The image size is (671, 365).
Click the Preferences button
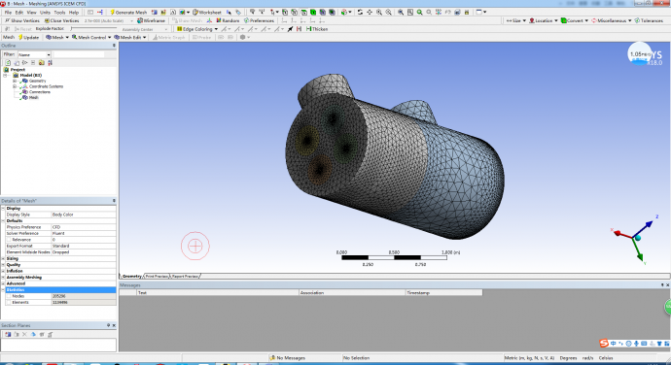(259, 20)
